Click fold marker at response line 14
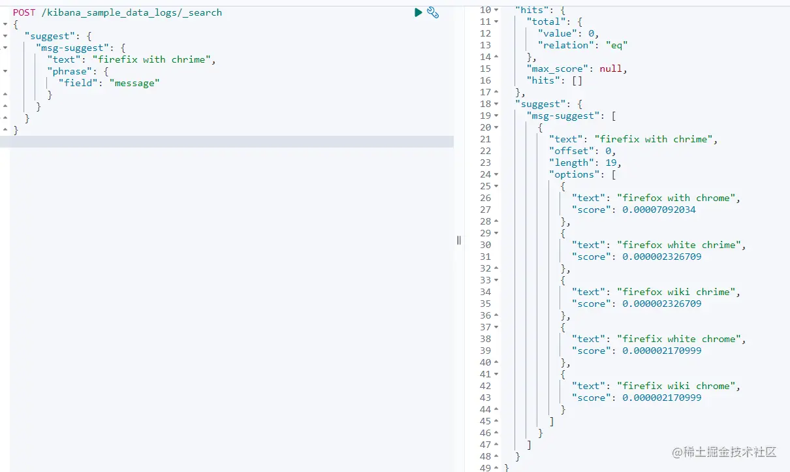The height and width of the screenshot is (472, 790). [x=497, y=57]
